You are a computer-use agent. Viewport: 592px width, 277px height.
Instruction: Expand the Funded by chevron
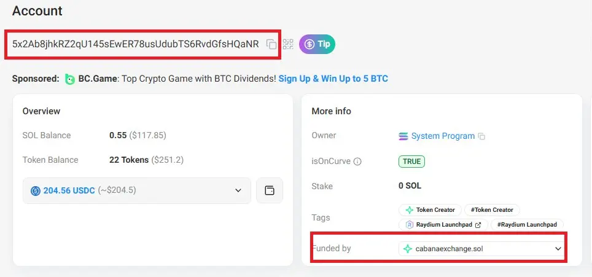558,249
